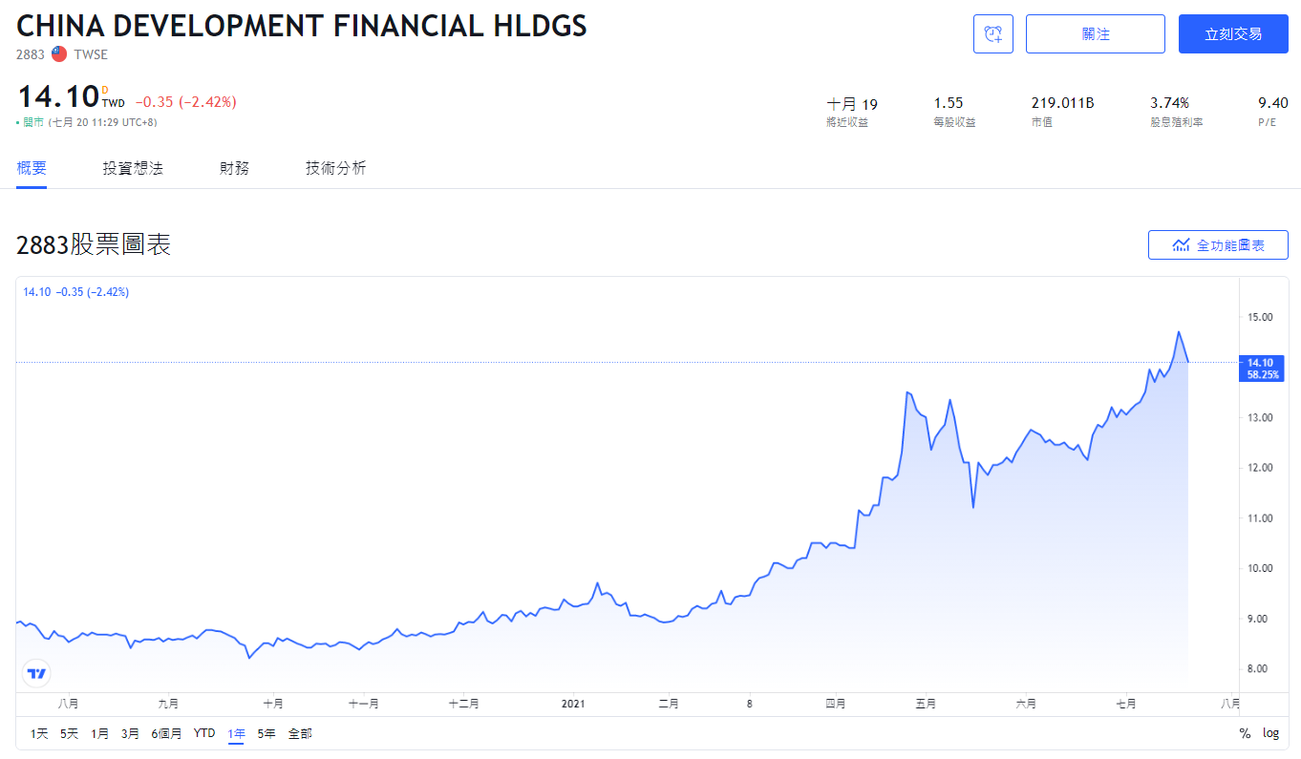This screenshot has width=1301, height=759.
Task: Click the 關注 follow button
Action: [1096, 34]
